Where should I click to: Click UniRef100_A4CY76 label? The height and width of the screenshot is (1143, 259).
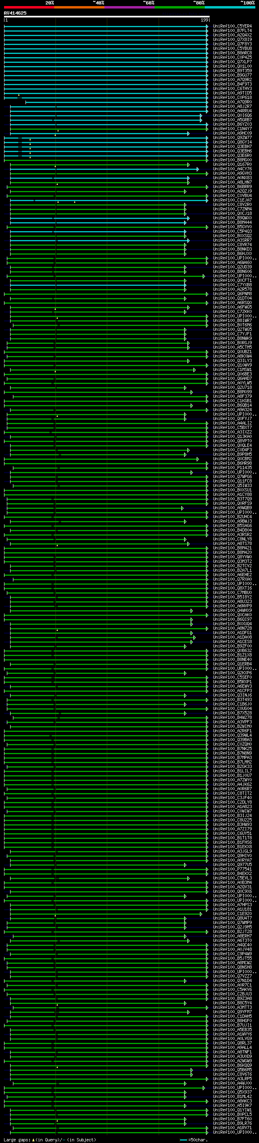click(232, 169)
